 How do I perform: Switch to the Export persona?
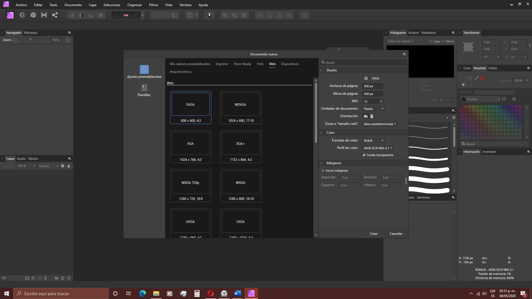[55, 15]
